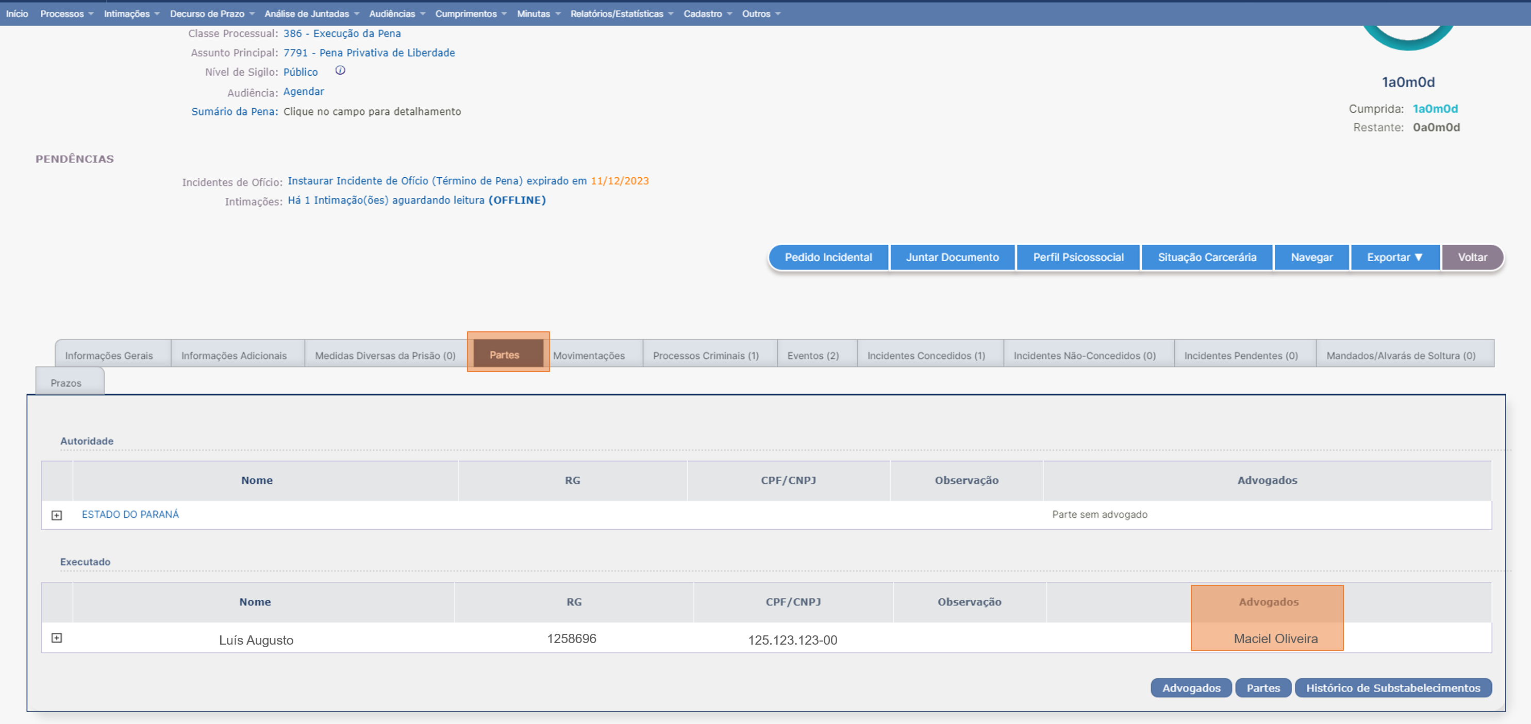Click the Juntar Documento button
1531x724 pixels.
952,257
